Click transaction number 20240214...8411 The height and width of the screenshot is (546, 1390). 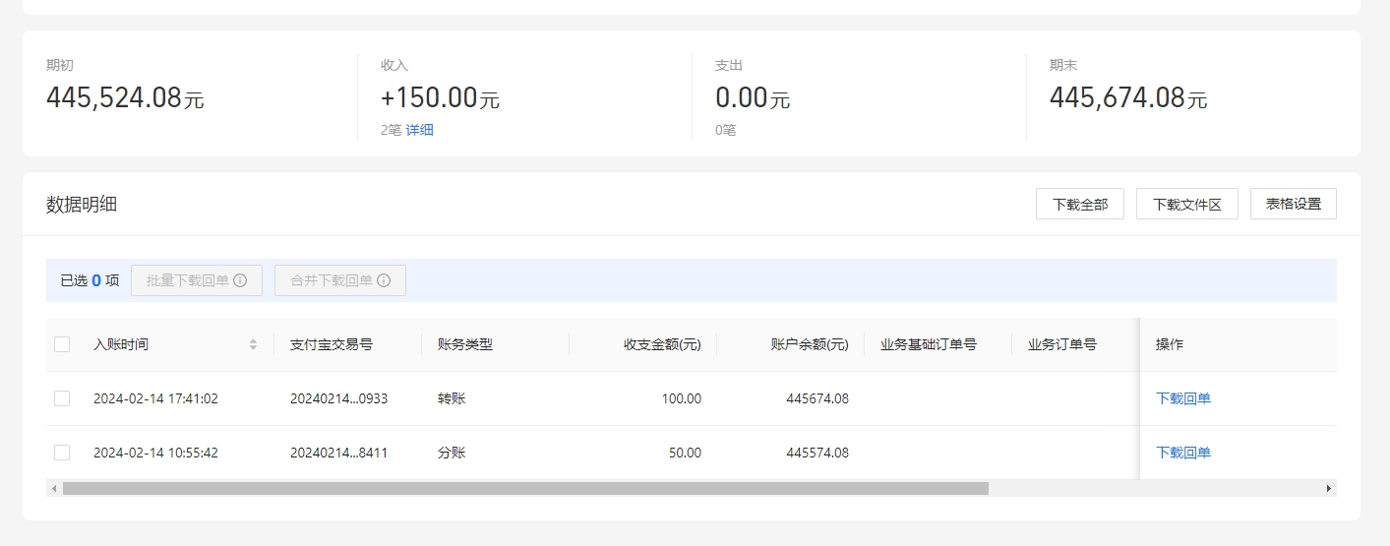point(338,453)
